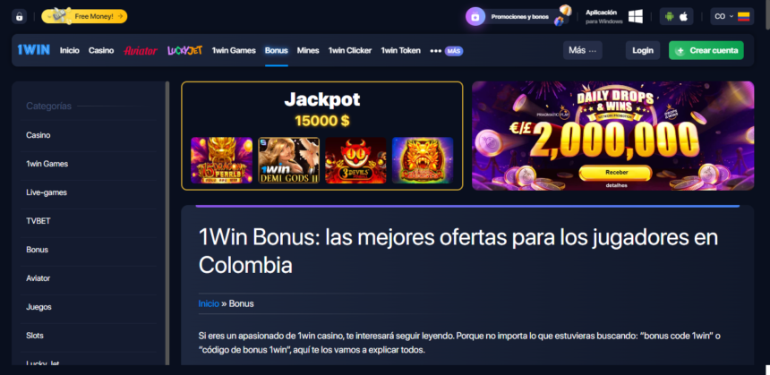The height and width of the screenshot is (375, 770).
Task: Click the Login button
Action: (643, 50)
